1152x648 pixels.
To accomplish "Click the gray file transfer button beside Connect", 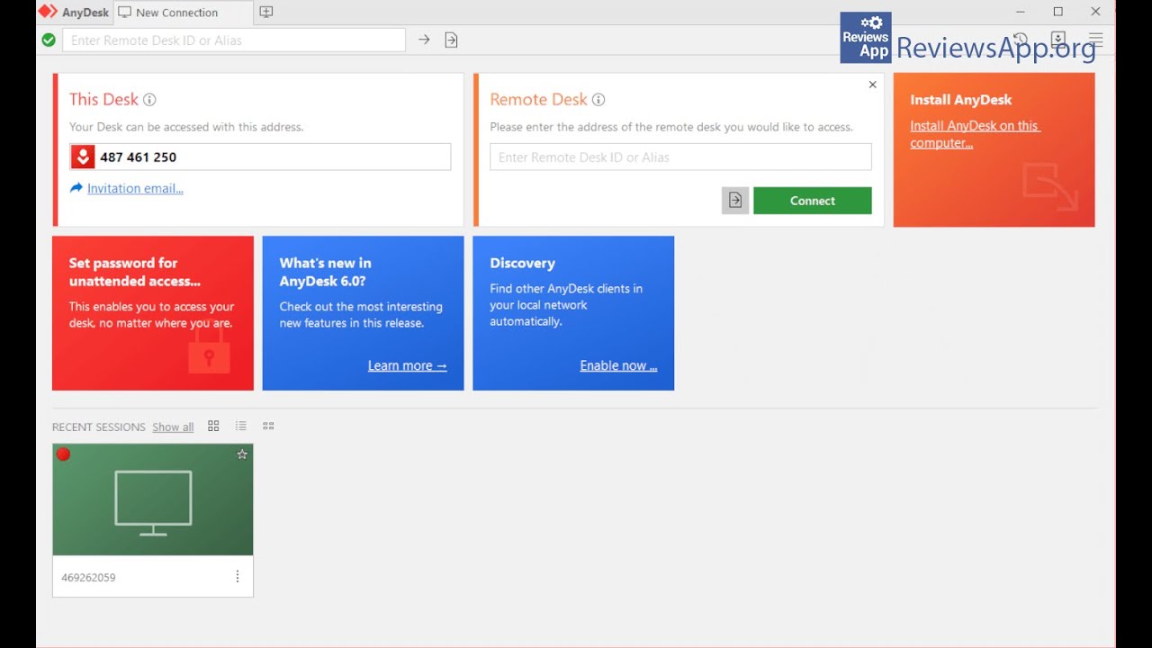I will click(735, 201).
